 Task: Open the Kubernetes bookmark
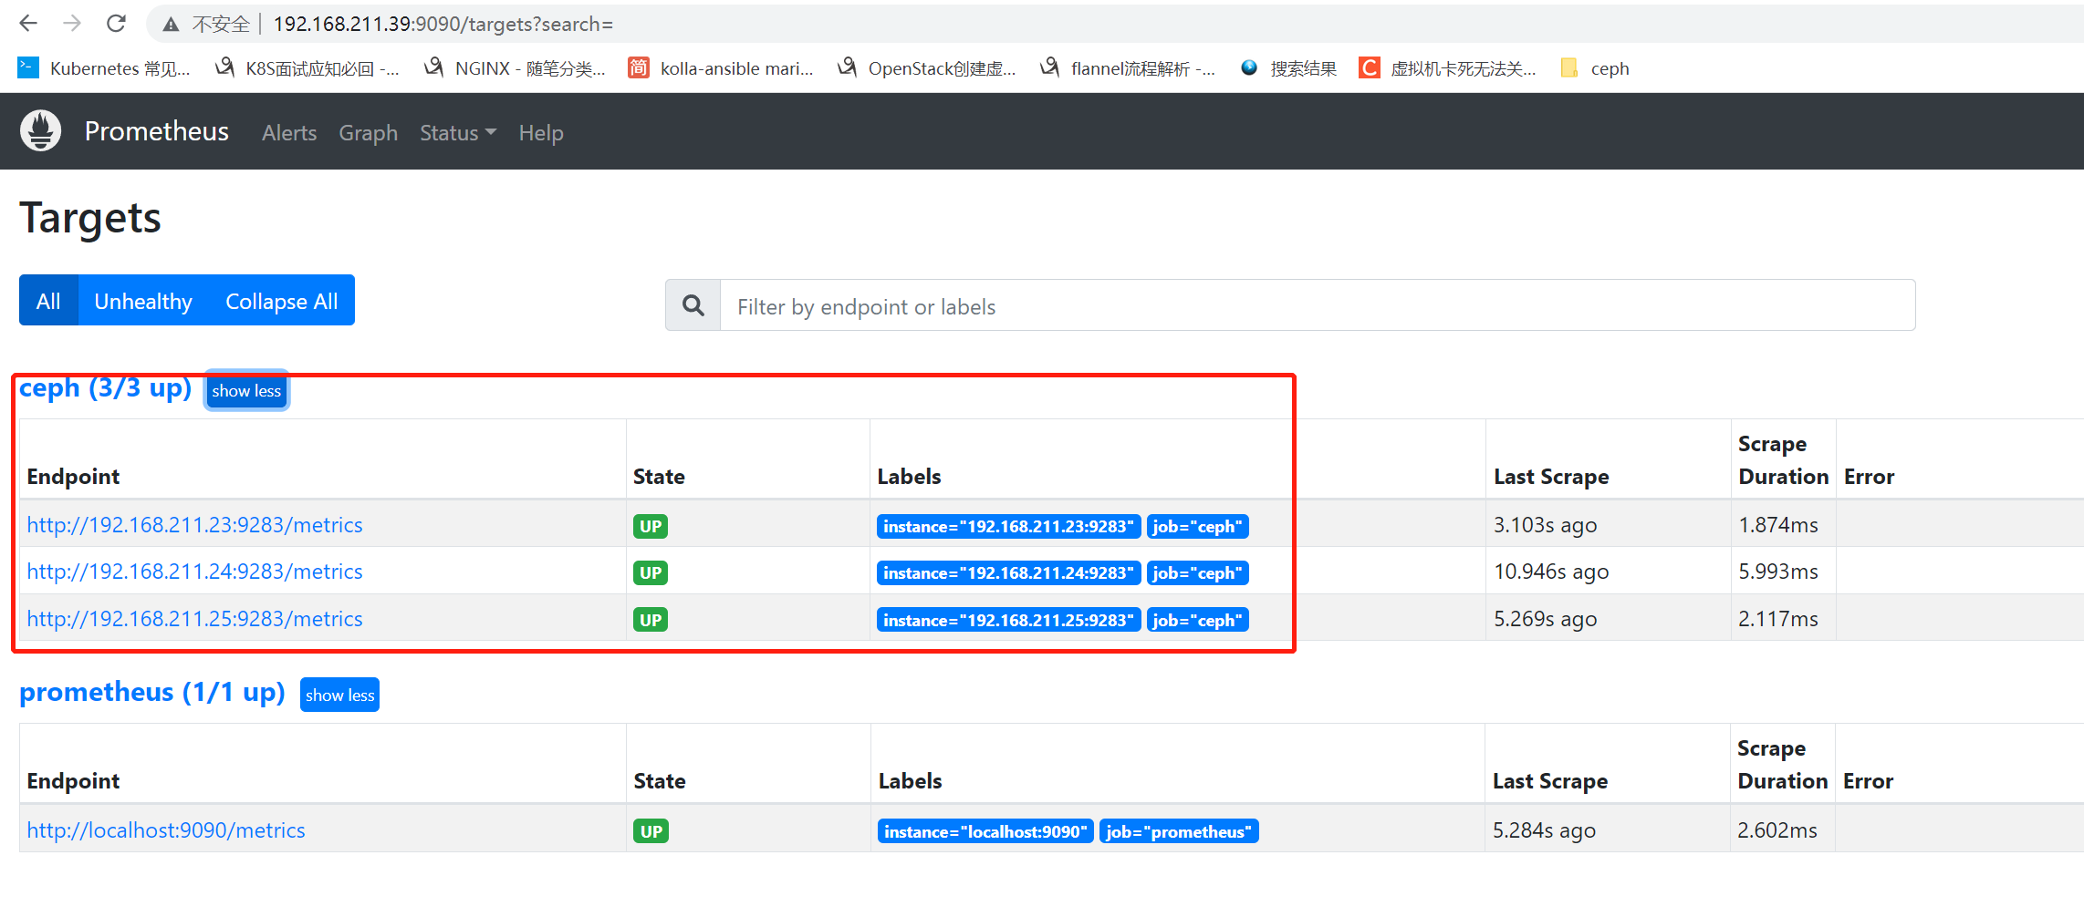pos(104,68)
